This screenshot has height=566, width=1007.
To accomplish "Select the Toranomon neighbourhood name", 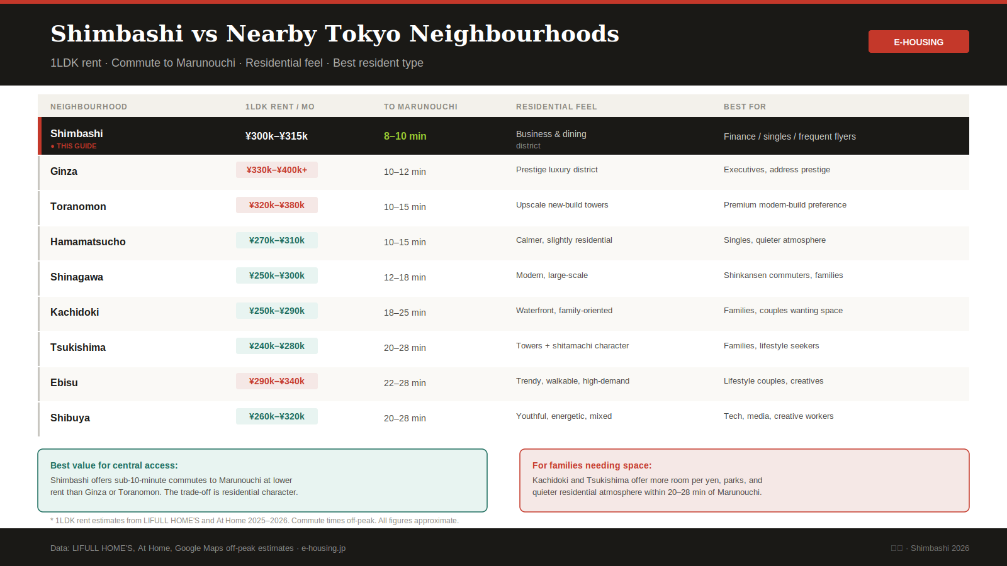I will coord(78,206).
